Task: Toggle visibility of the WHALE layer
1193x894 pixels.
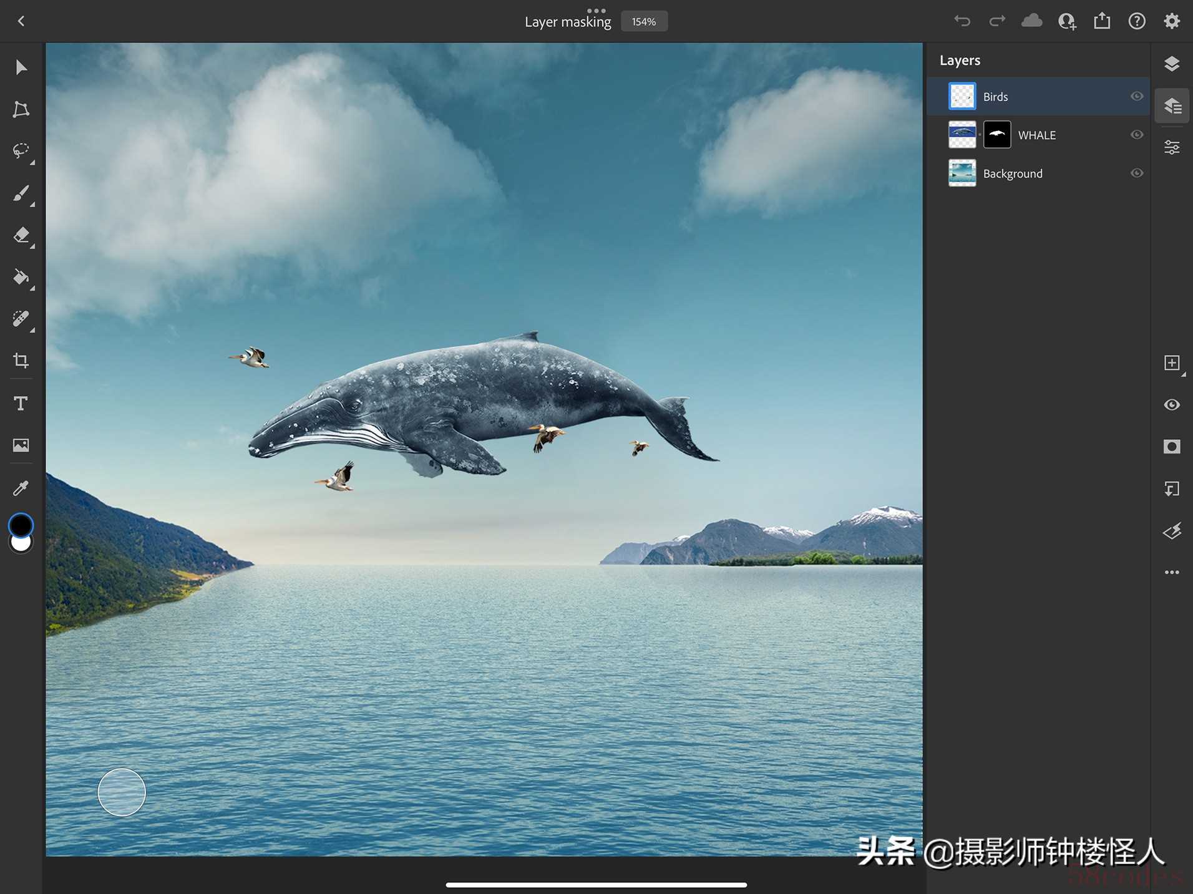Action: [x=1137, y=135]
